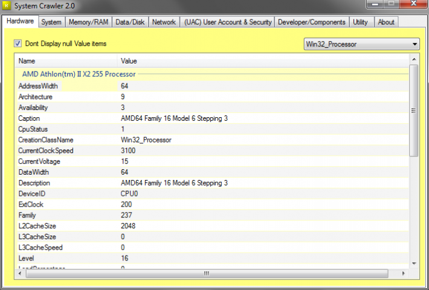The width and height of the screenshot is (429, 290).
Task: Click the value 3100 for CurrentClockSpeed
Action: click(x=128, y=150)
